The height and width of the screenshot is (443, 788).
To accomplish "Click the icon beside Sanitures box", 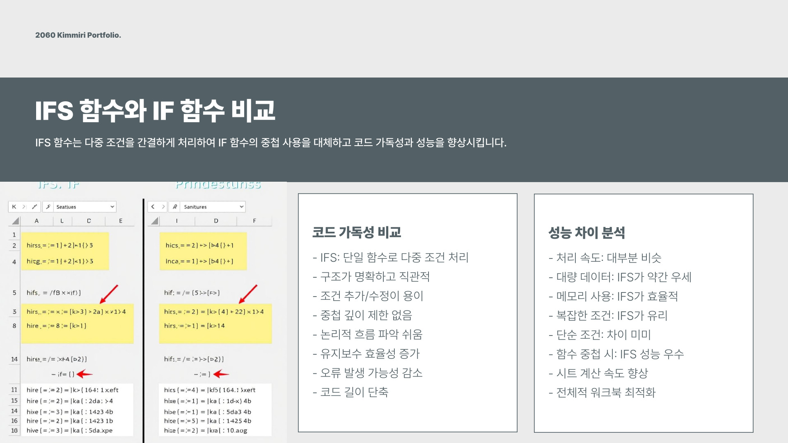I will [175, 207].
